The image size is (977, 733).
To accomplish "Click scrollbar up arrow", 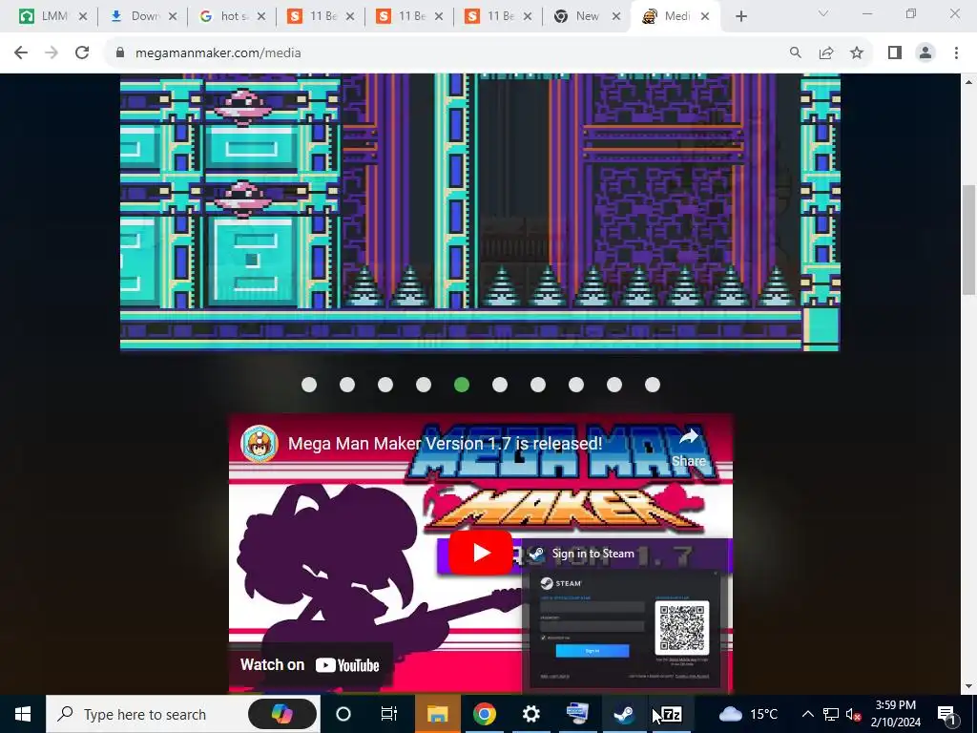I will coord(967,81).
